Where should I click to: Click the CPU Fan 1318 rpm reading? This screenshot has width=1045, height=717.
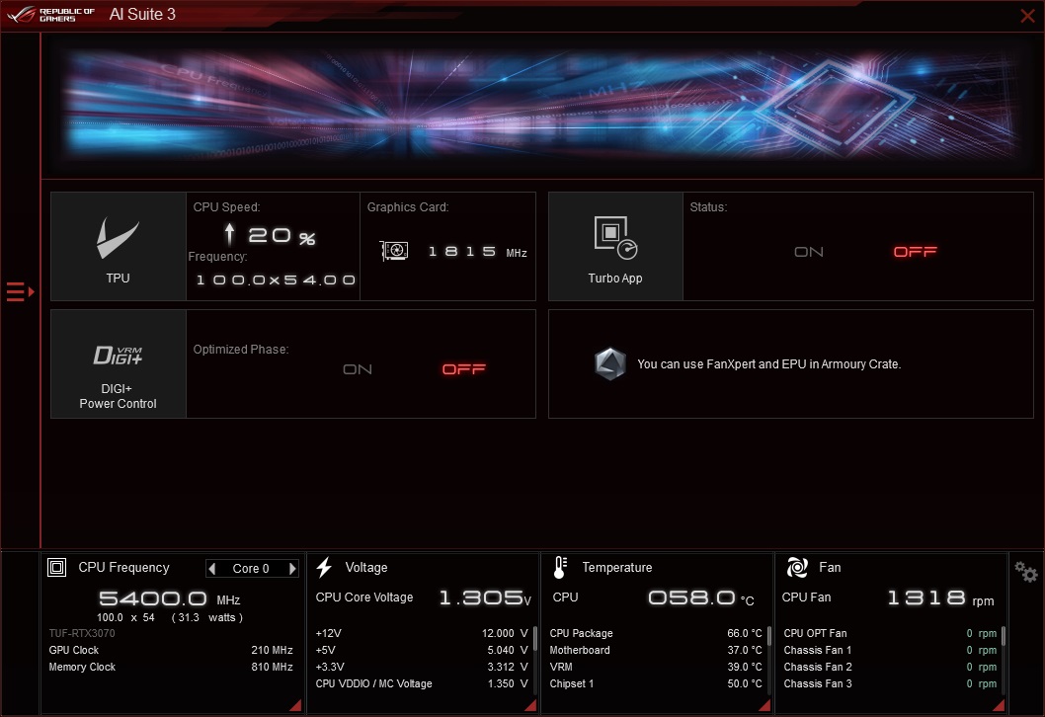pyautogui.click(x=940, y=597)
